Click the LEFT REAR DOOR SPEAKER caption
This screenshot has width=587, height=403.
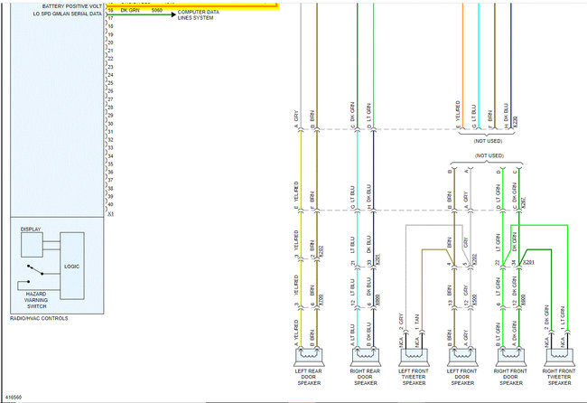(x=309, y=377)
